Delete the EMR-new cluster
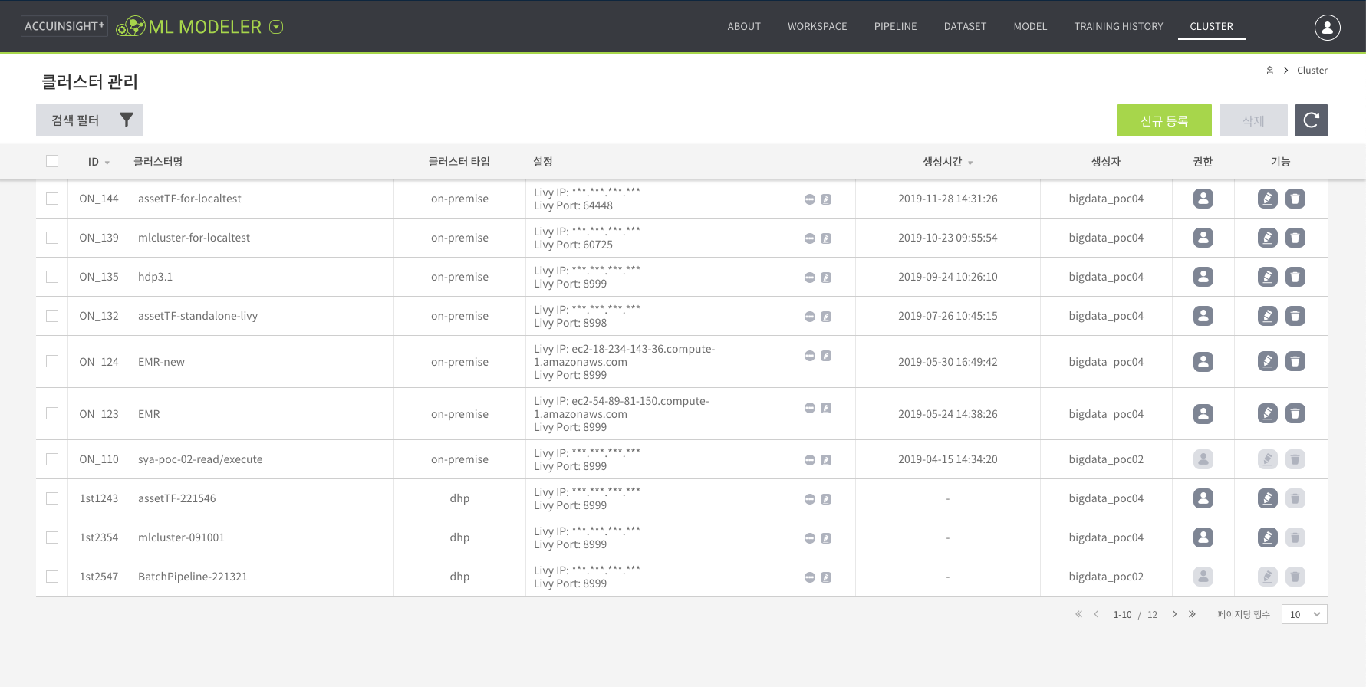The height and width of the screenshot is (687, 1366). click(x=1295, y=361)
